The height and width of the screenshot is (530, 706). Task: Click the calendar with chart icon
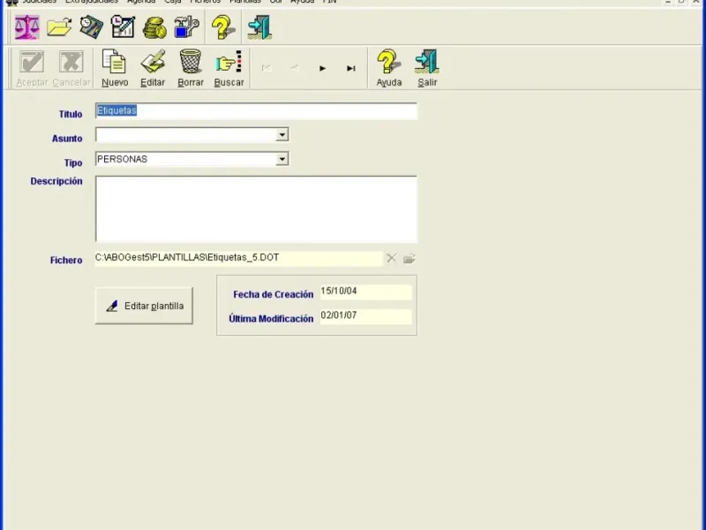click(123, 27)
